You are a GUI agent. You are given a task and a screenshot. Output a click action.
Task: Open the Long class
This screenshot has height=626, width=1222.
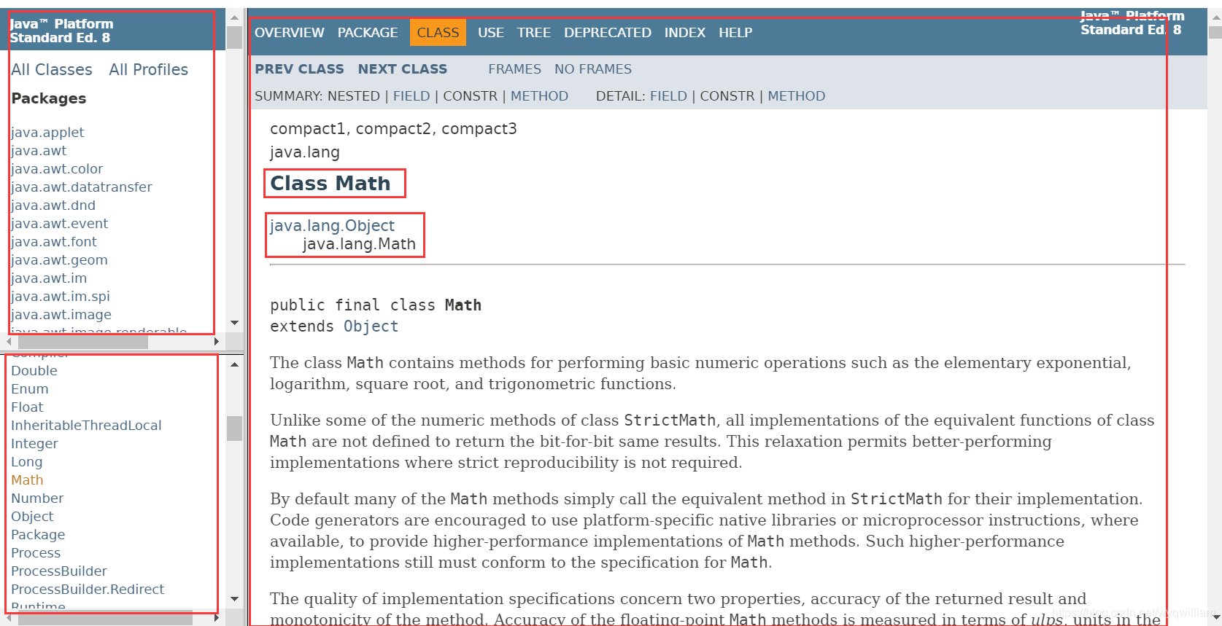(x=27, y=462)
